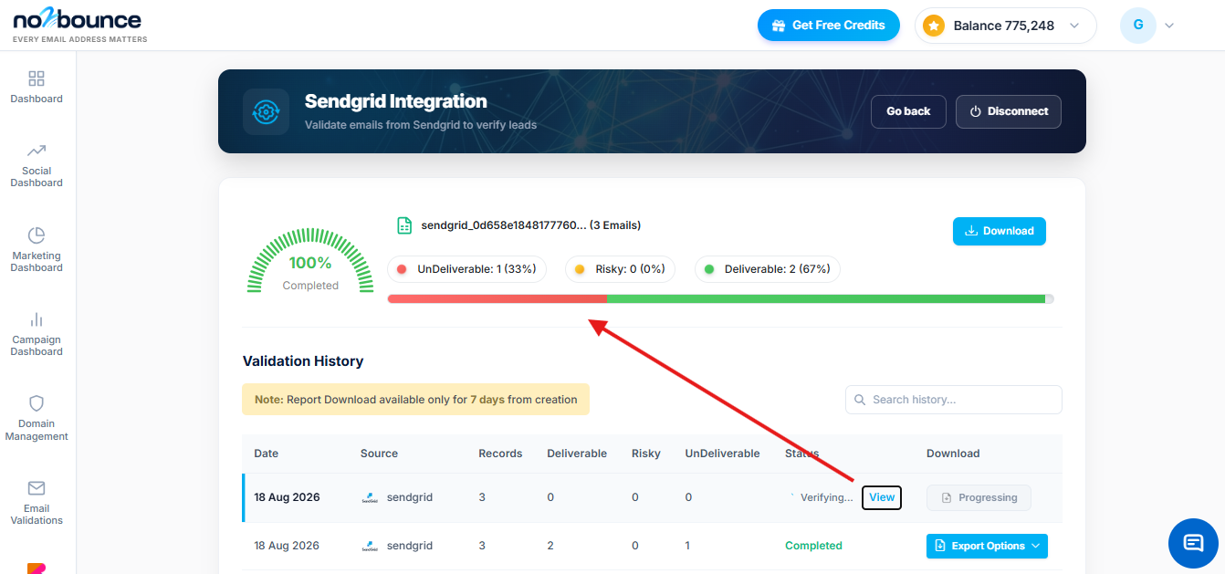Click the green file icon beside sendgrid filename
Viewport: 1225px width, 574px height.
[404, 225]
